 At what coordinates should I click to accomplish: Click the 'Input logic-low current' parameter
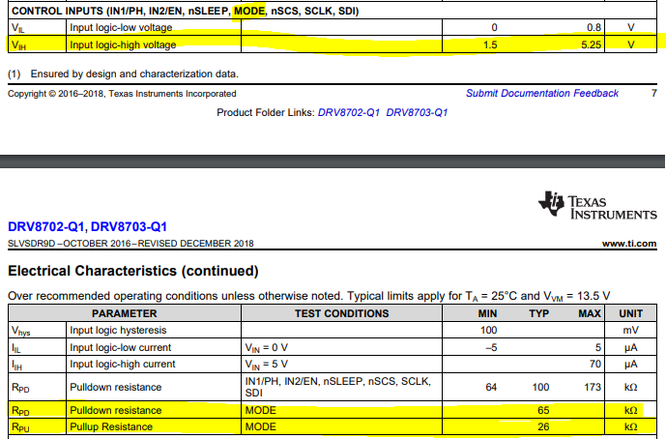coord(120,348)
